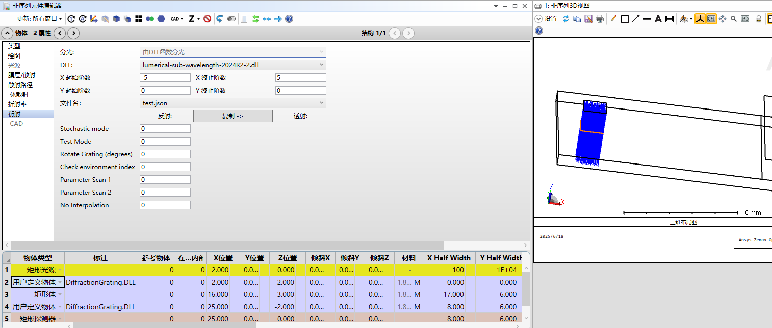Click the magnifier zoom icon in 3D view
The height and width of the screenshot is (328, 772).
click(x=734, y=19)
